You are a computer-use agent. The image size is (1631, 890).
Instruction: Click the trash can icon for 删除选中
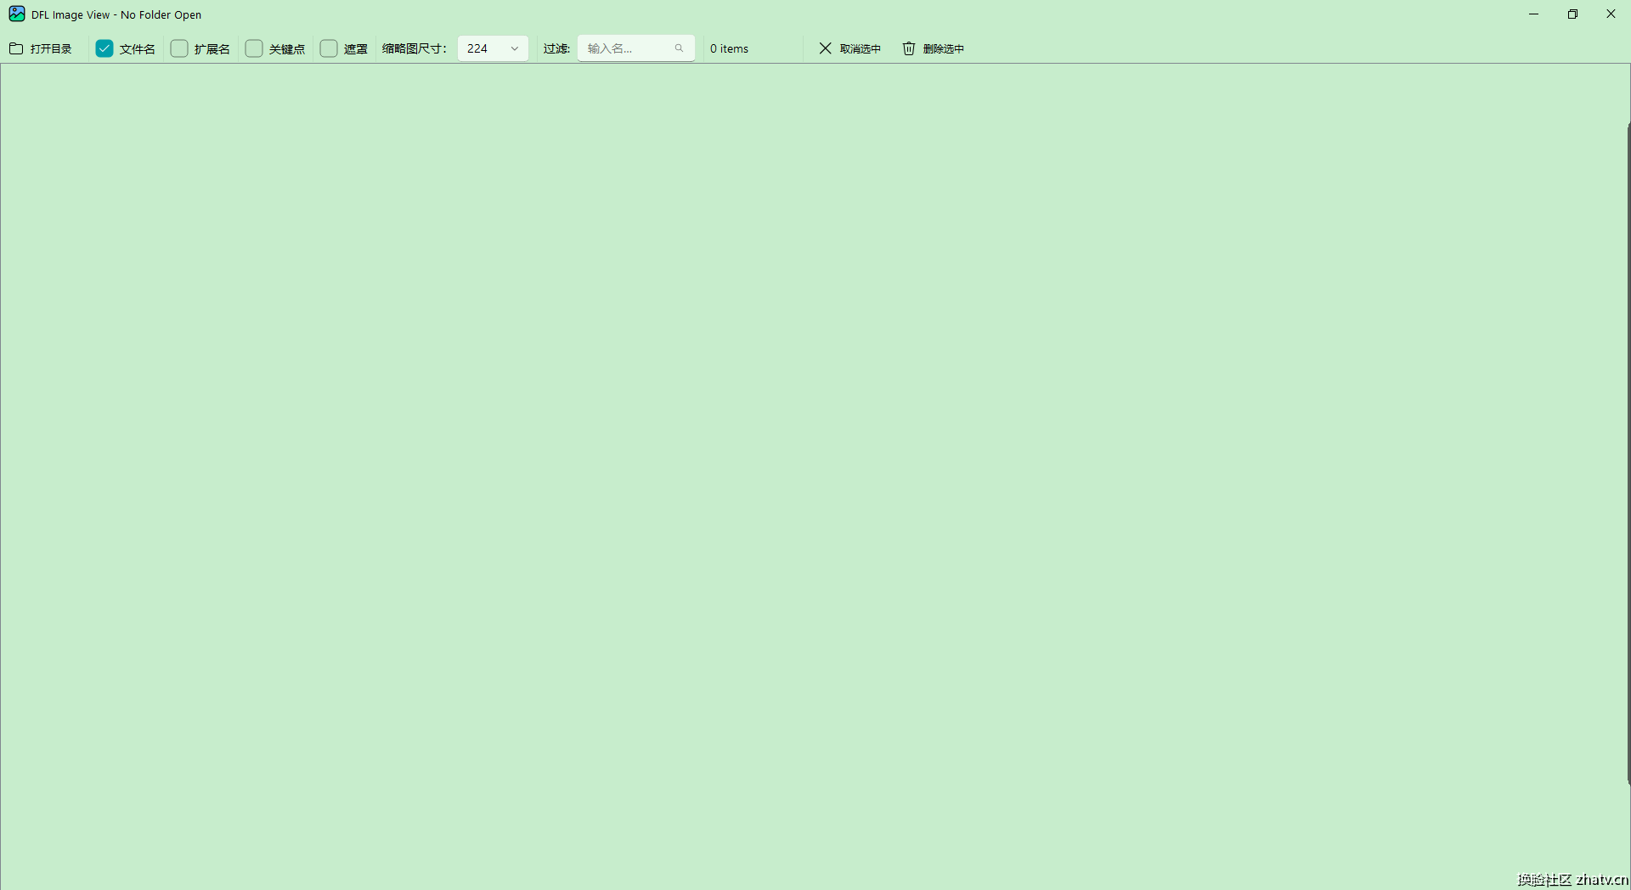tap(908, 48)
